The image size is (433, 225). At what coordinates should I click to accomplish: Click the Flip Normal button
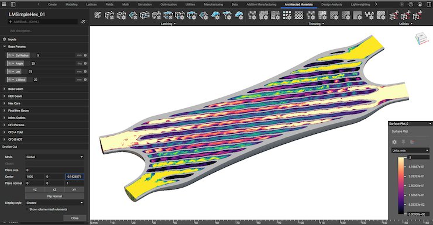(54, 196)
